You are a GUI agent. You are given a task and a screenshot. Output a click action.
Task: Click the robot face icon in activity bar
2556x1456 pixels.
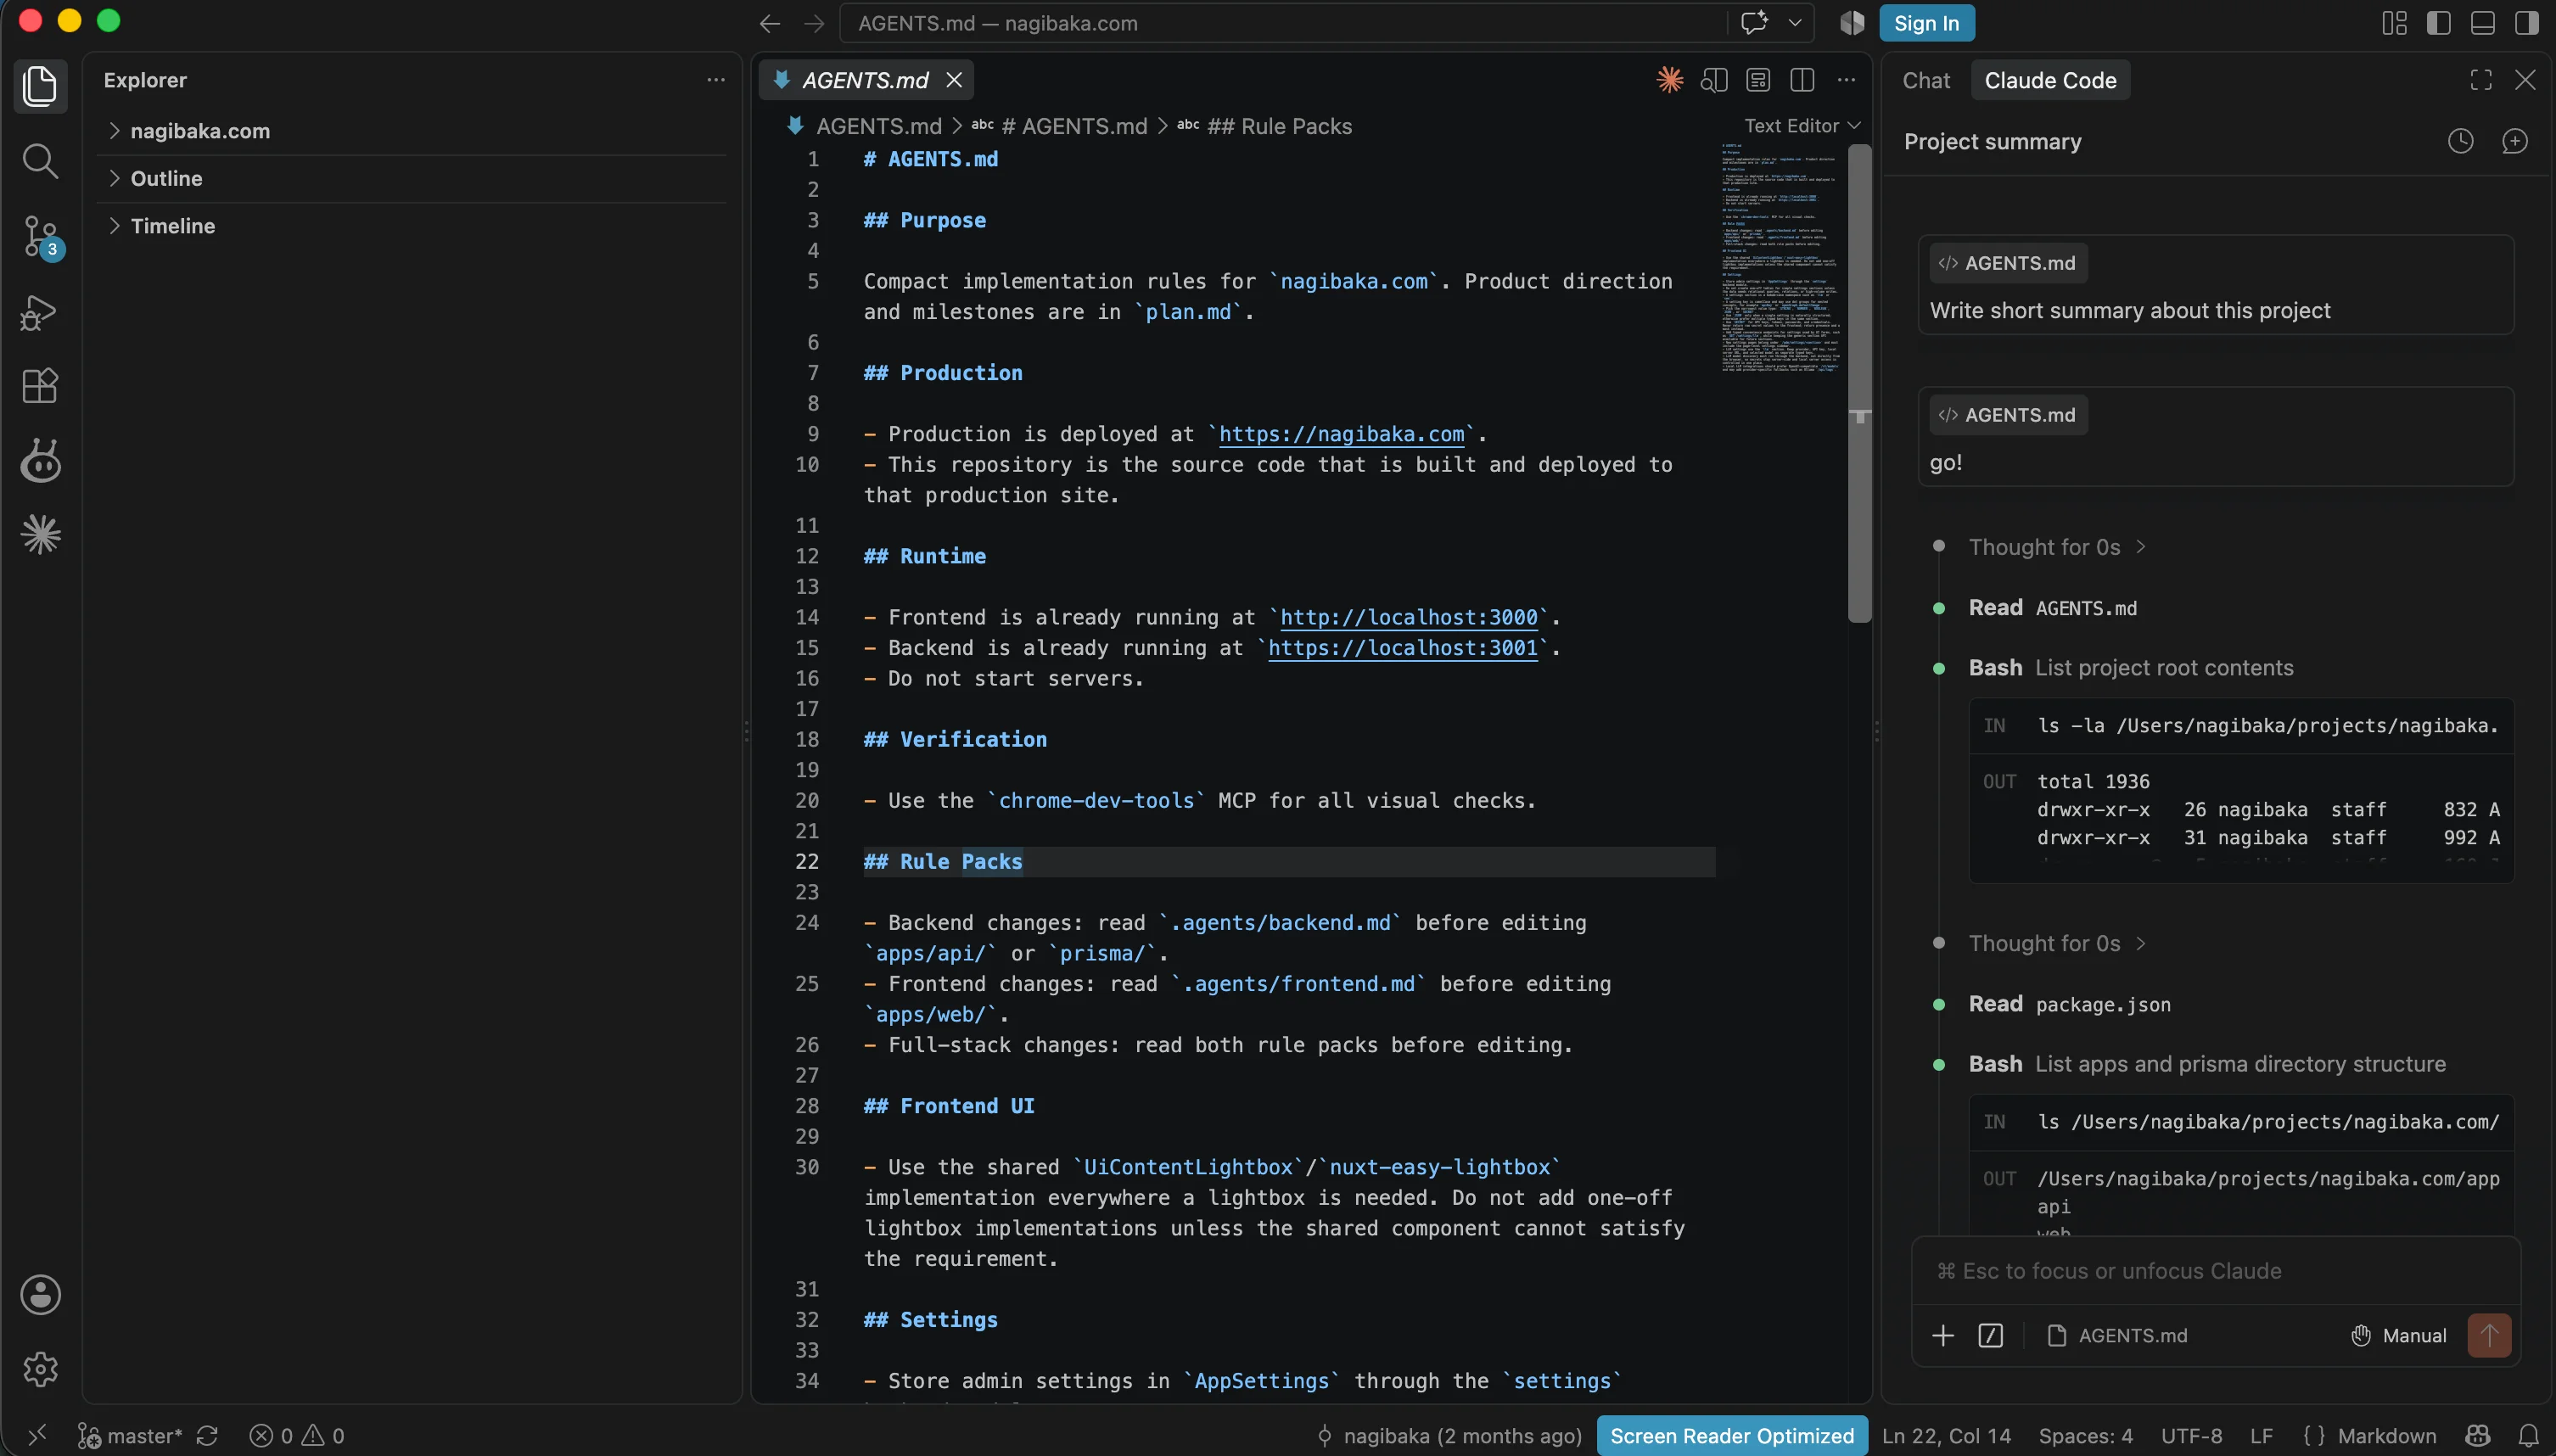click(40, 461)
